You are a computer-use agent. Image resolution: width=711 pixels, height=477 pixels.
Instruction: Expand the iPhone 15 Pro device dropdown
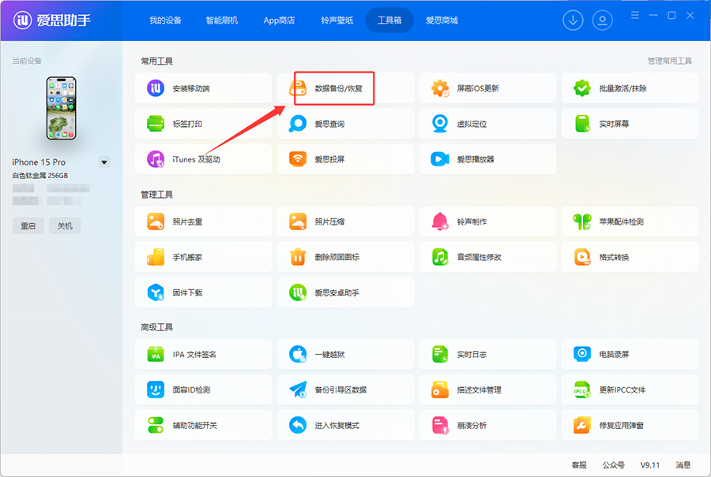coord(104,162)
